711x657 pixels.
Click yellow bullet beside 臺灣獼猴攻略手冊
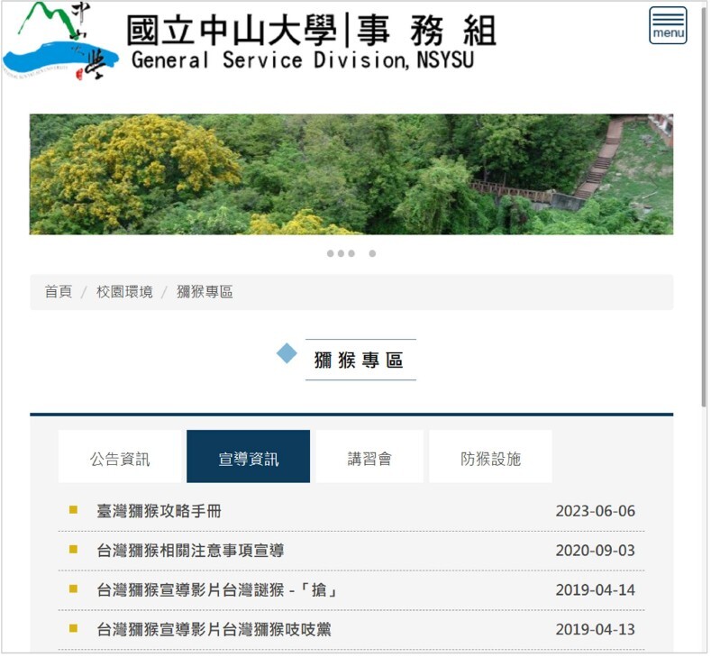74,510
